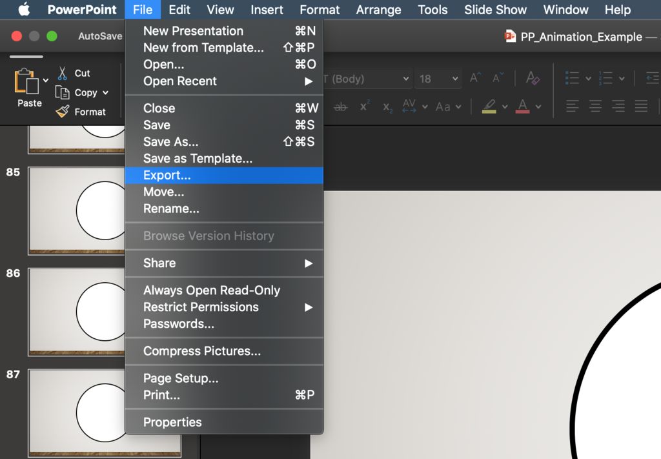Open Page Setup... dialog

(x=224, y=378)
